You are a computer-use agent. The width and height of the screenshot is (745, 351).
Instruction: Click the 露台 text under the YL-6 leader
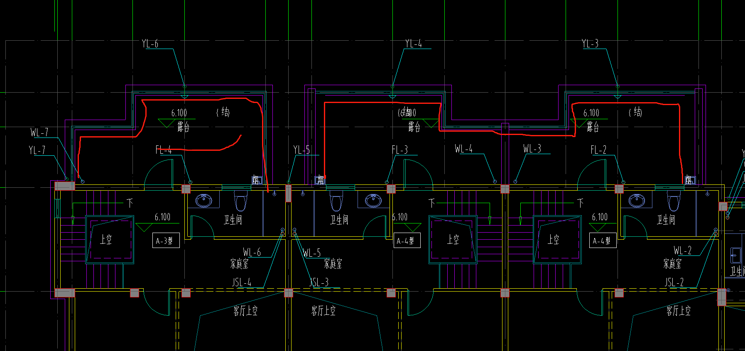tap(184, 127)
